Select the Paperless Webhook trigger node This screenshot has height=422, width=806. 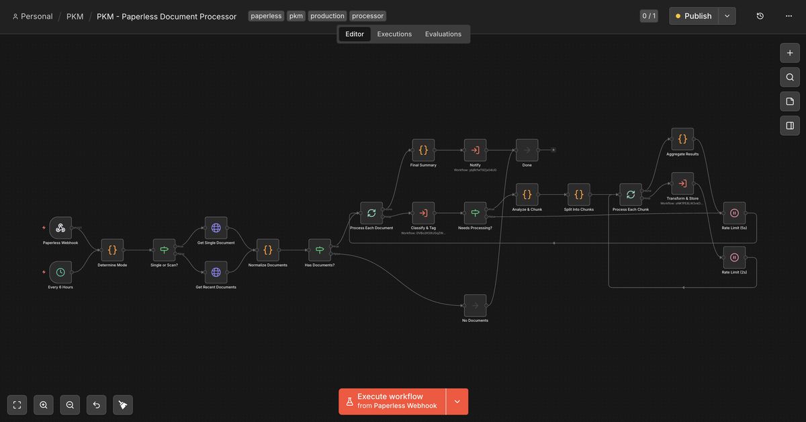coord(60,227)
